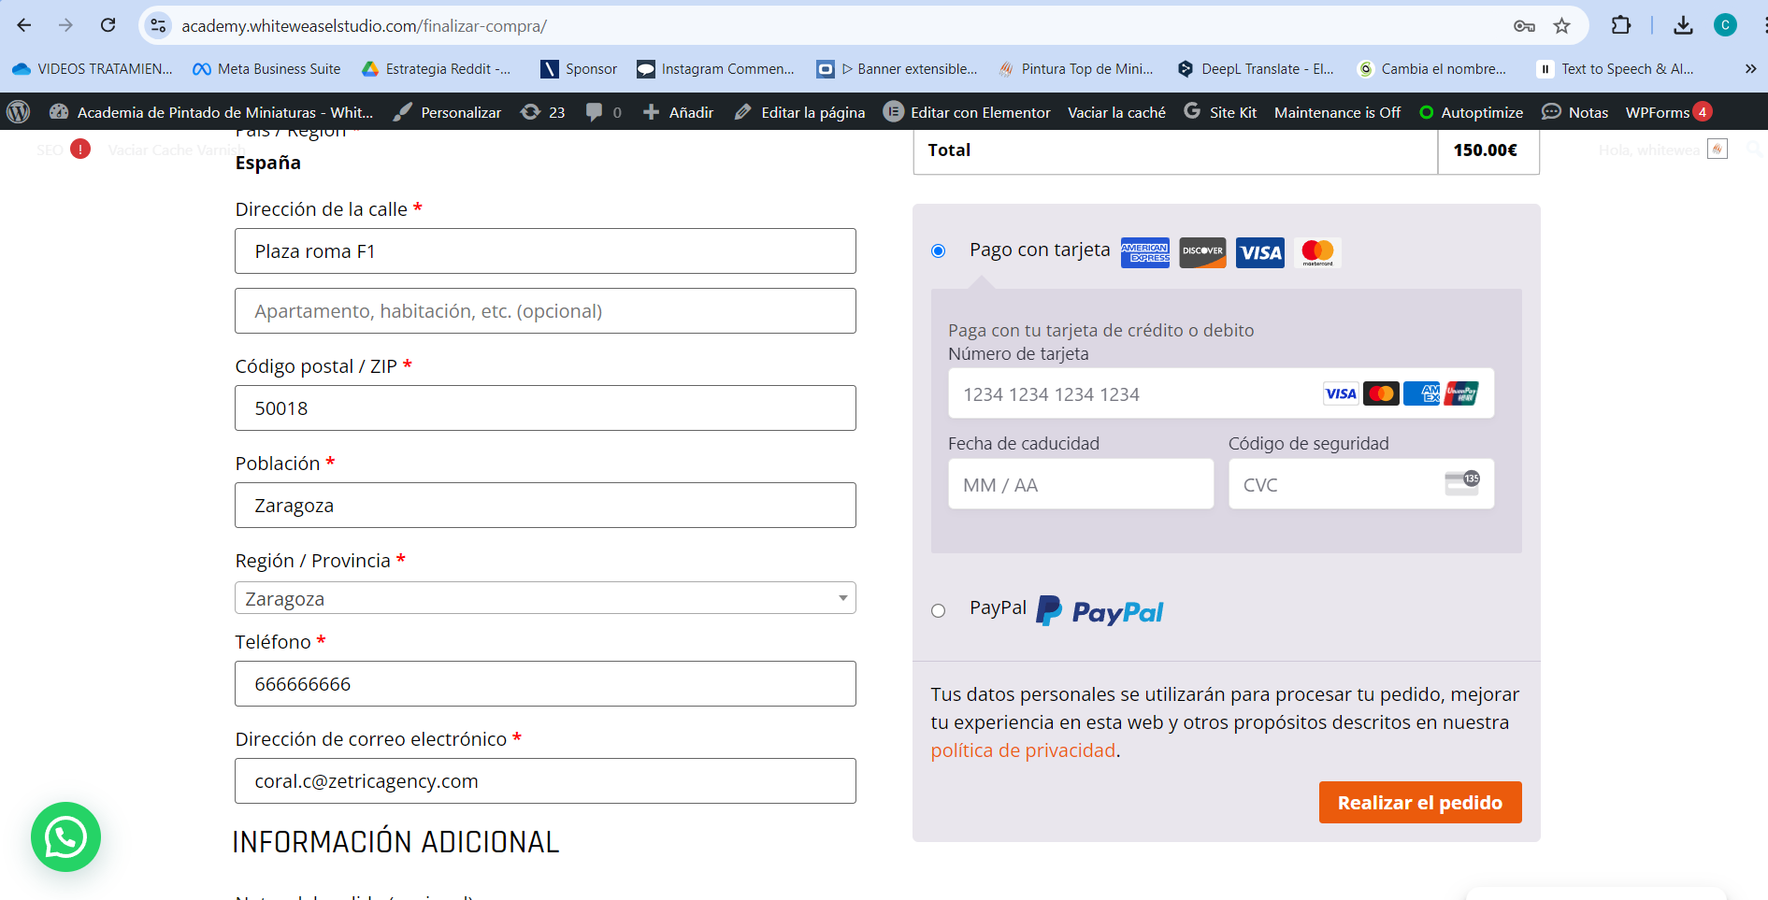This screenshot has height=900, width=1768.
Task: Select Pago con tarjeta radio button
Action: pos(939,250)
